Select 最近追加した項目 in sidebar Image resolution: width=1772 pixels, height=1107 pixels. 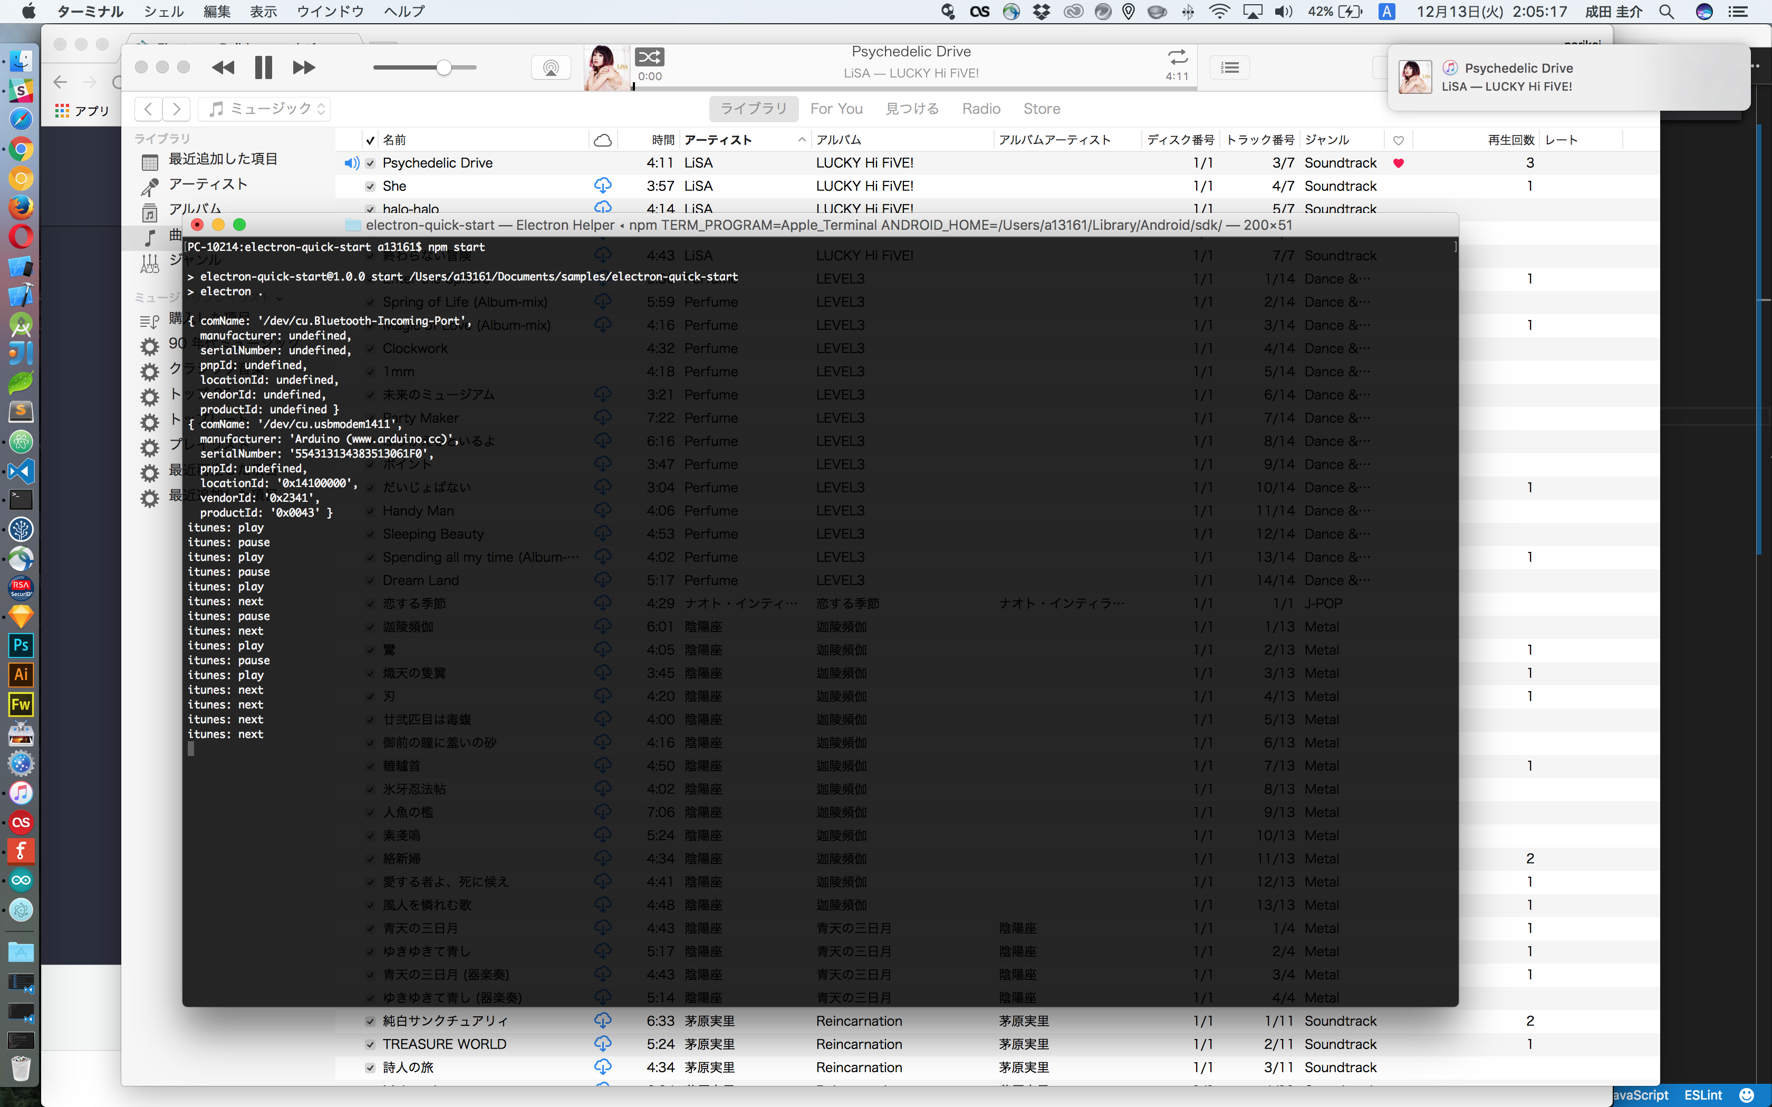point(223,159)
